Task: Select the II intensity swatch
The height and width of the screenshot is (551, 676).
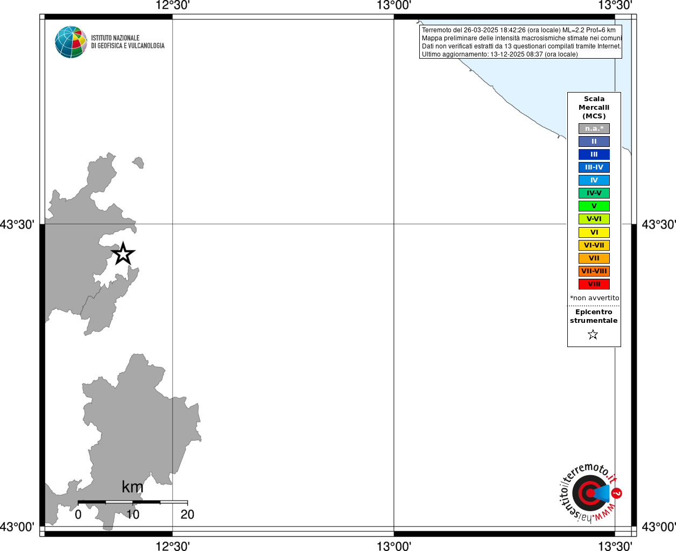Action: 594,142
